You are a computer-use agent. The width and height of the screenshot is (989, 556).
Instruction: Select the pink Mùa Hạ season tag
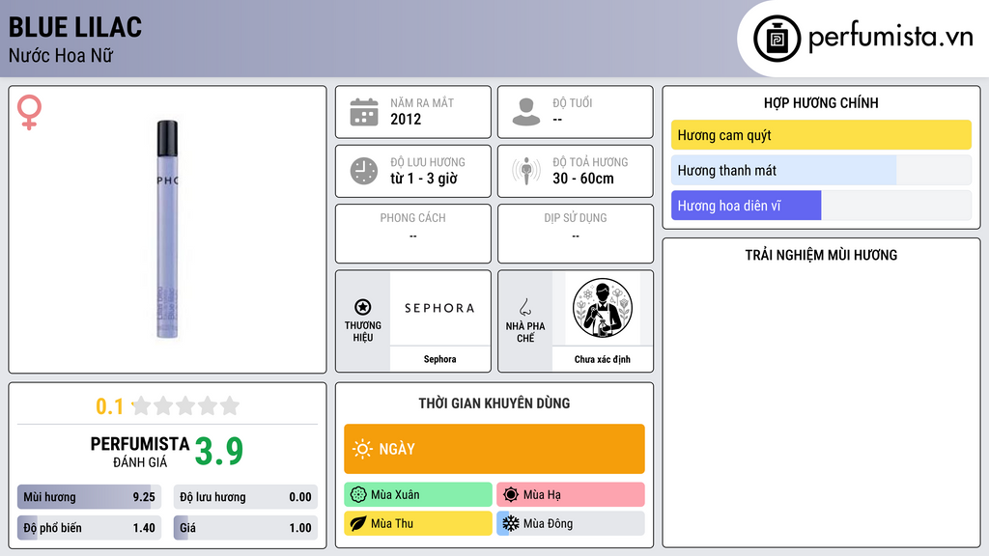570,495
